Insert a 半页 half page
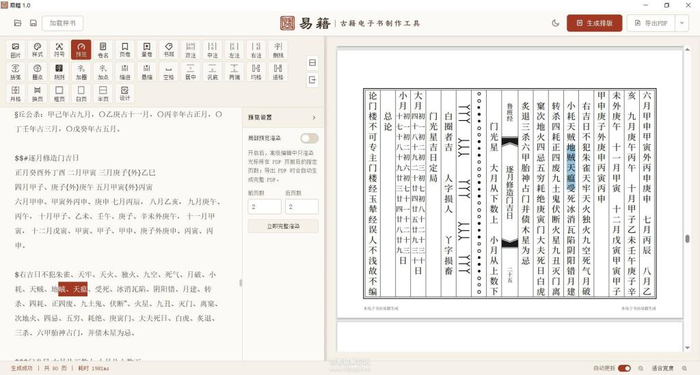Image resolution: width=700 pixels, height=375 pixels. tap(103, 93)
